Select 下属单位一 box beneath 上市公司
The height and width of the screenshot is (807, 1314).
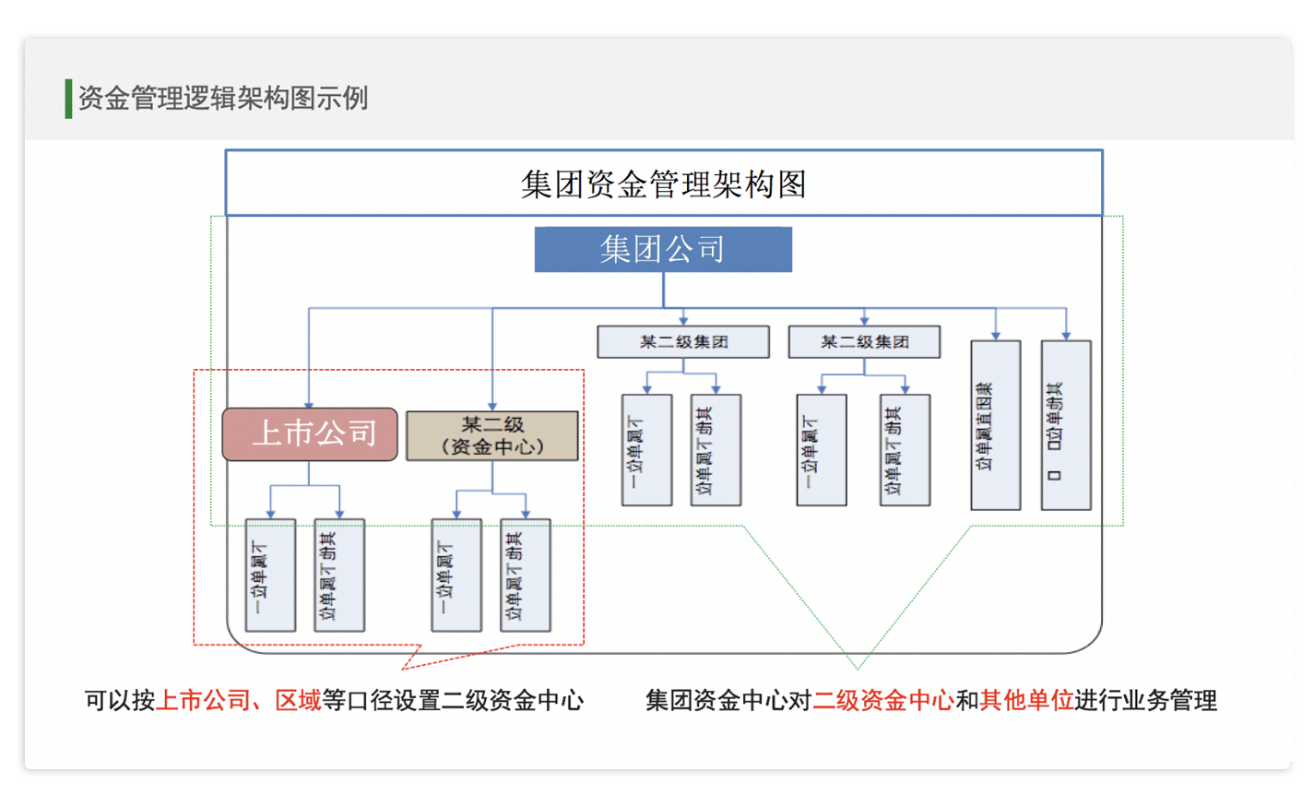tap(270, 576)
